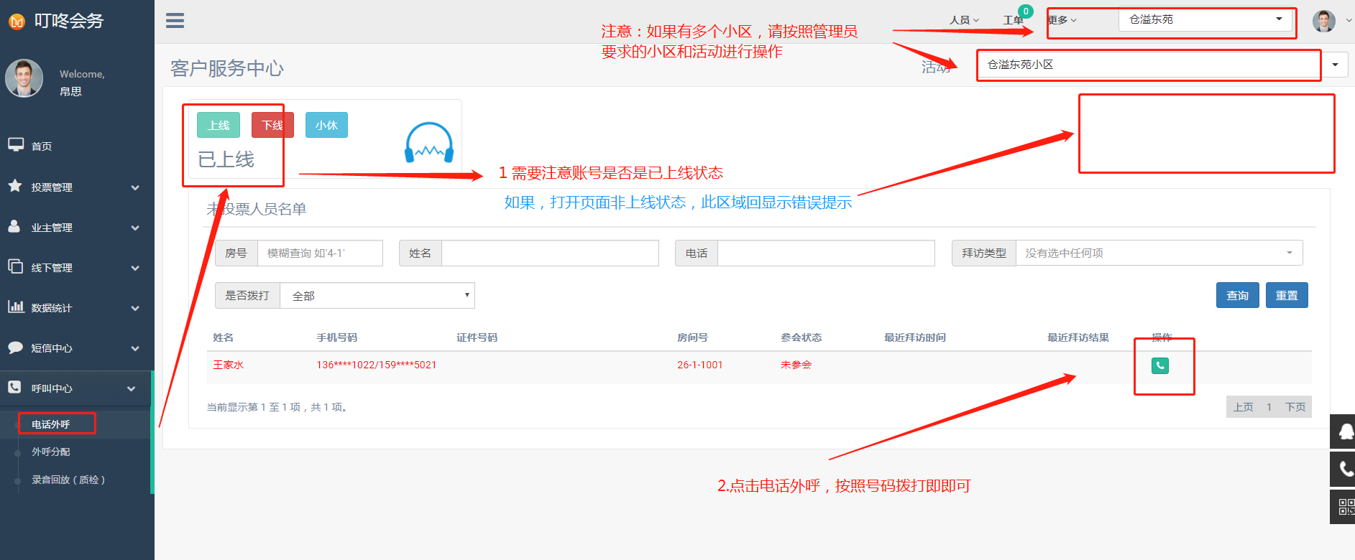The image size is (1355, 560).
Task: Open the 仓溢东苑小区 activity dropdown
Action: [1162, 65]
